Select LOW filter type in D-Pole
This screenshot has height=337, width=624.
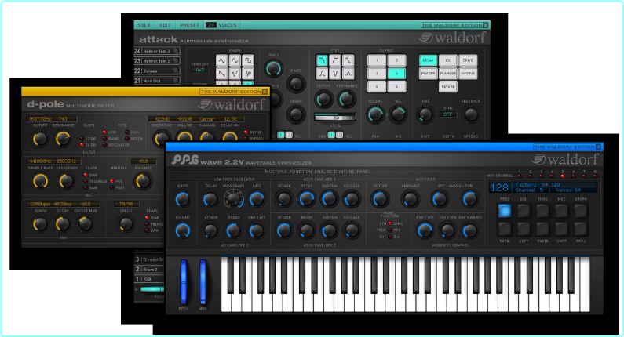coord(104,132)
